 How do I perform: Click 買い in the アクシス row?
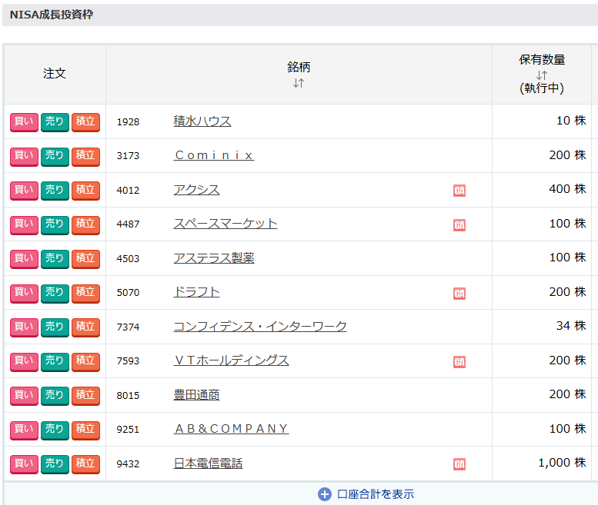pyautogui.click(x=24, y=191)
